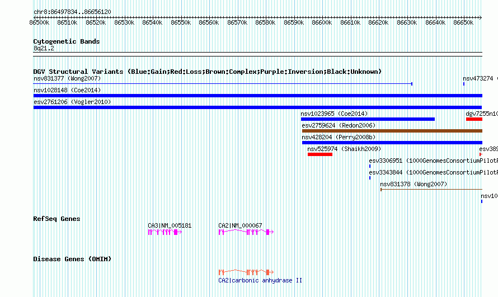Open the Disease Genes (OMIM) track title
This screenshot has width=498, height=297.
pos(72,259)
